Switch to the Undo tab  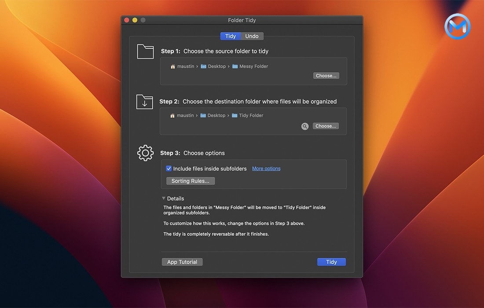tap(252, 36)
